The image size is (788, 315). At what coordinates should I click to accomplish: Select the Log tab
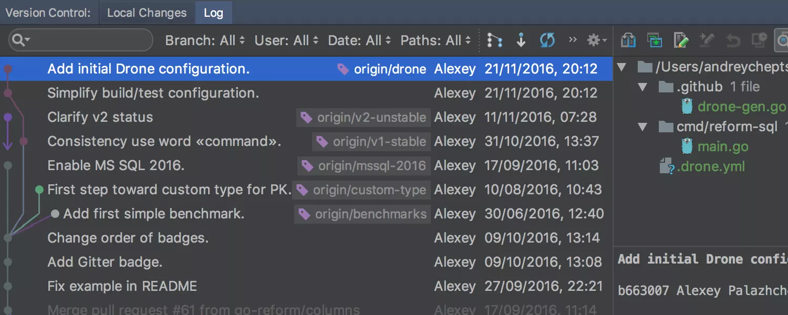213,13
